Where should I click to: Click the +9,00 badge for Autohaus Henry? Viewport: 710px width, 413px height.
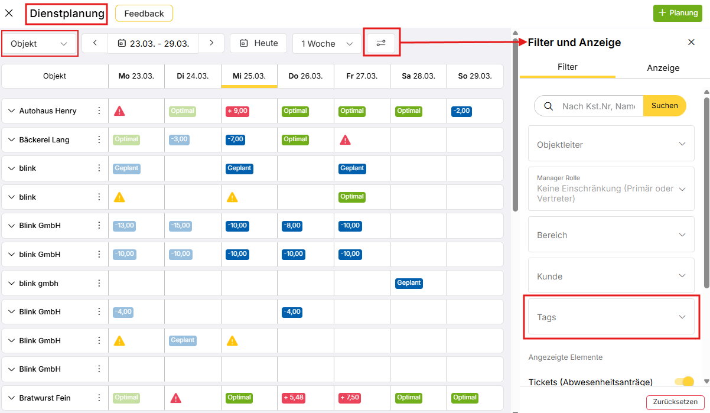[237, 111]
